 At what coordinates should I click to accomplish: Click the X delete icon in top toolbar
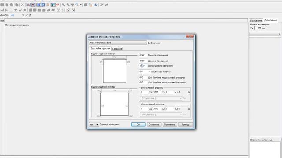[22, 5]
